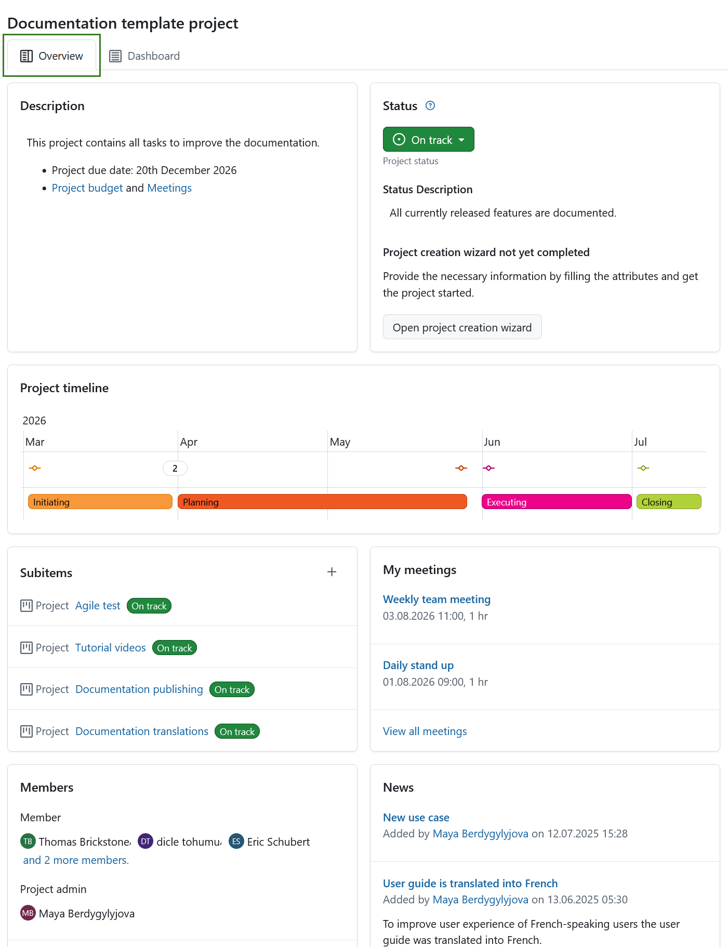Expand the grouped milestone marker labeled 2
The image size is (728, 947).
pos(175,468)
